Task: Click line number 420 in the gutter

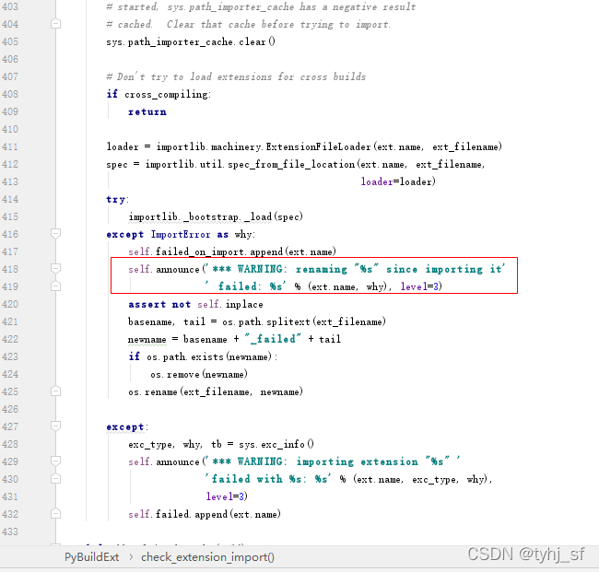Action: (10, 304)
